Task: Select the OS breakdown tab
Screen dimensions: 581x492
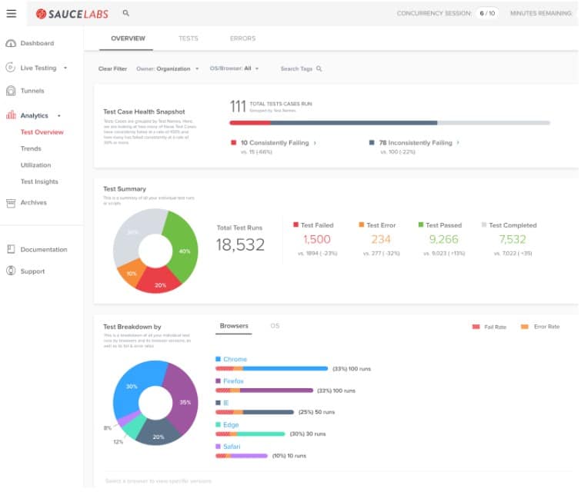Action: pos(275,326)
